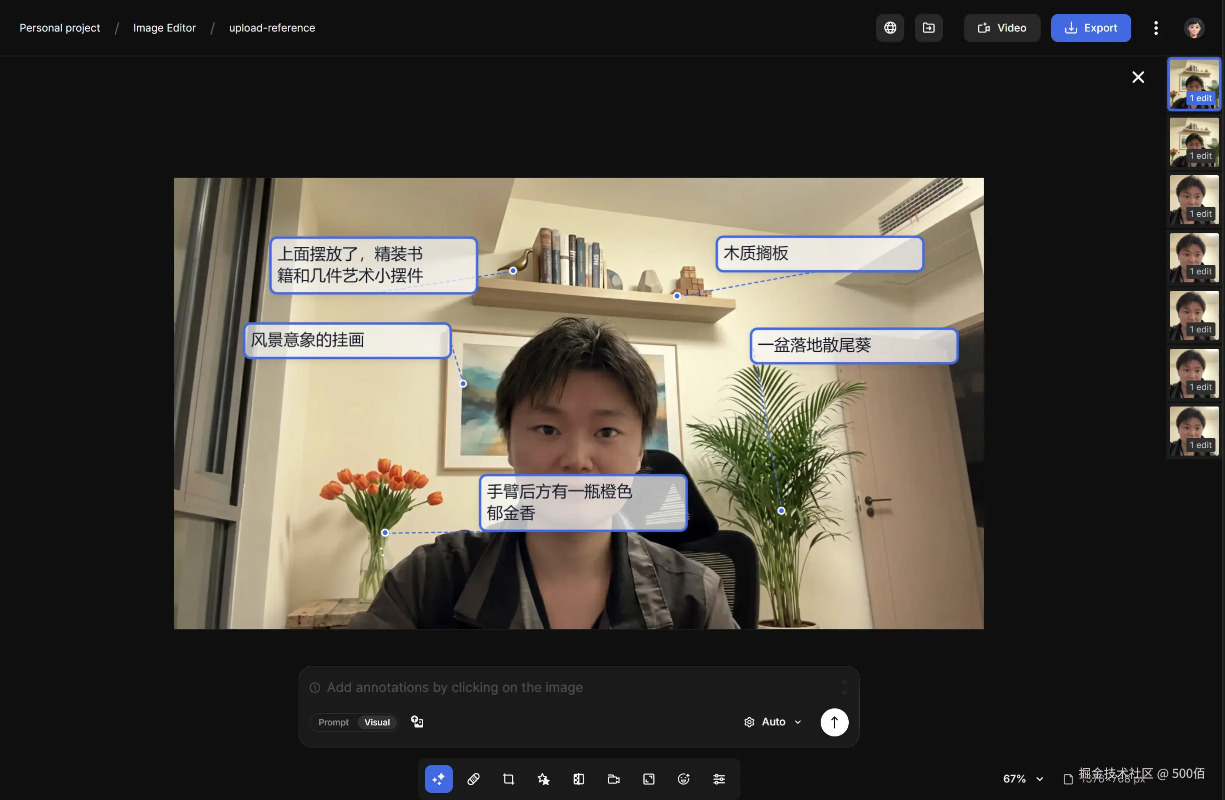Open the smiley face expression tool
1225x800 pixels.
683,779
